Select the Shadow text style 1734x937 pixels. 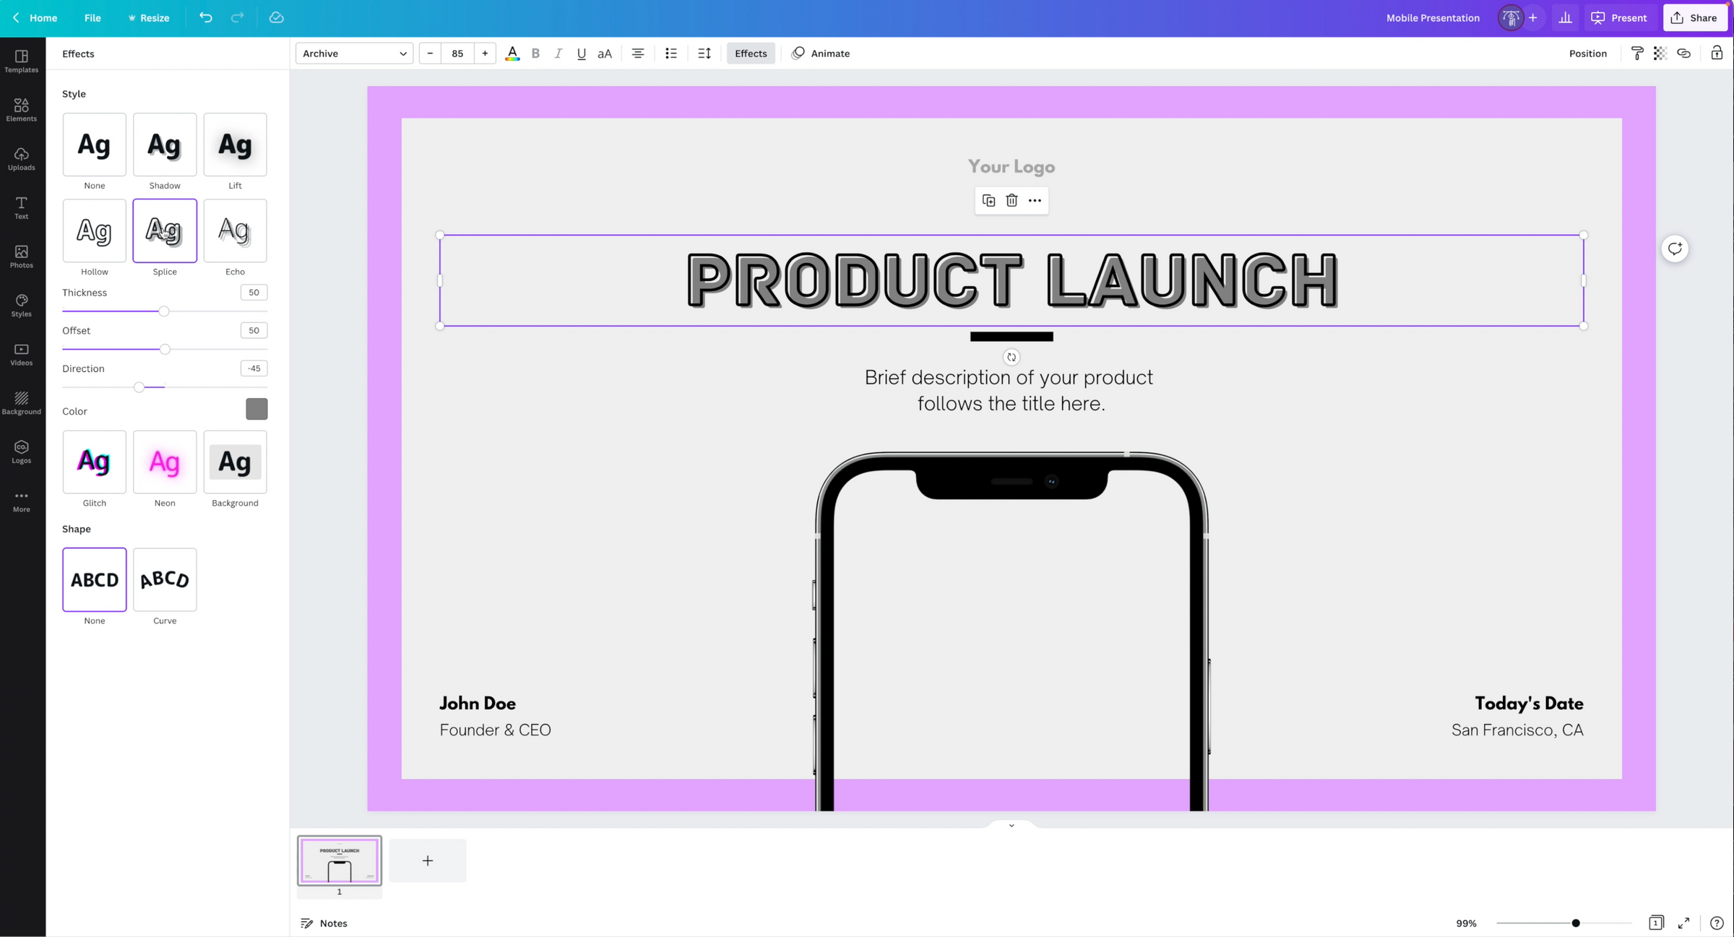point(164,144)
